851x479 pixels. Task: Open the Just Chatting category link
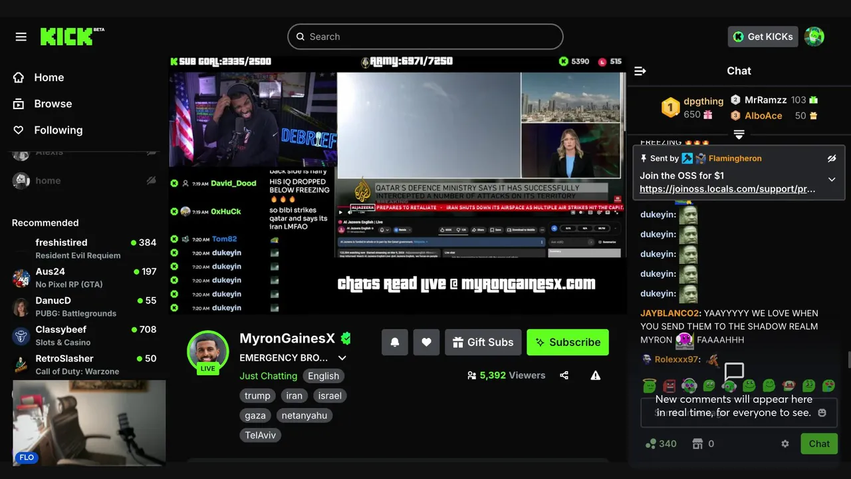tap(268, 376)
